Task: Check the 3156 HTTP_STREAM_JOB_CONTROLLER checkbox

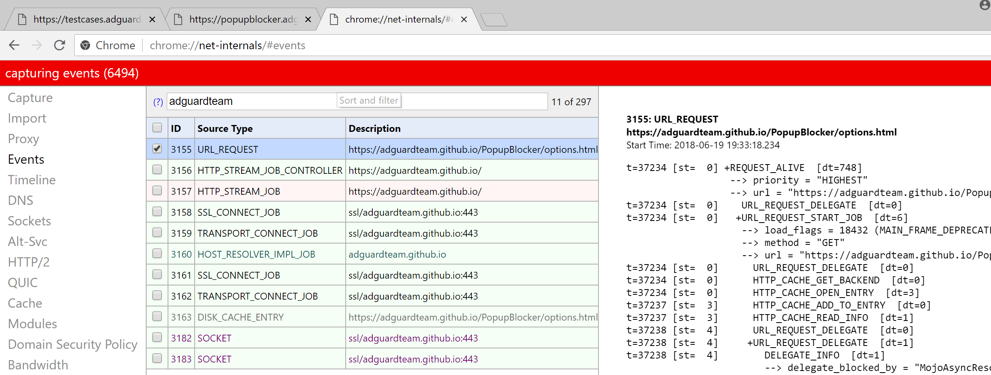Action: tap(157, 170)
